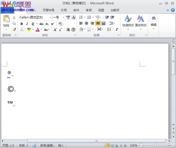Image resolution: width=176 pixels, height=148 pixels.
Task: Click the Grow Font icon
Action: [x=55, y=30]
